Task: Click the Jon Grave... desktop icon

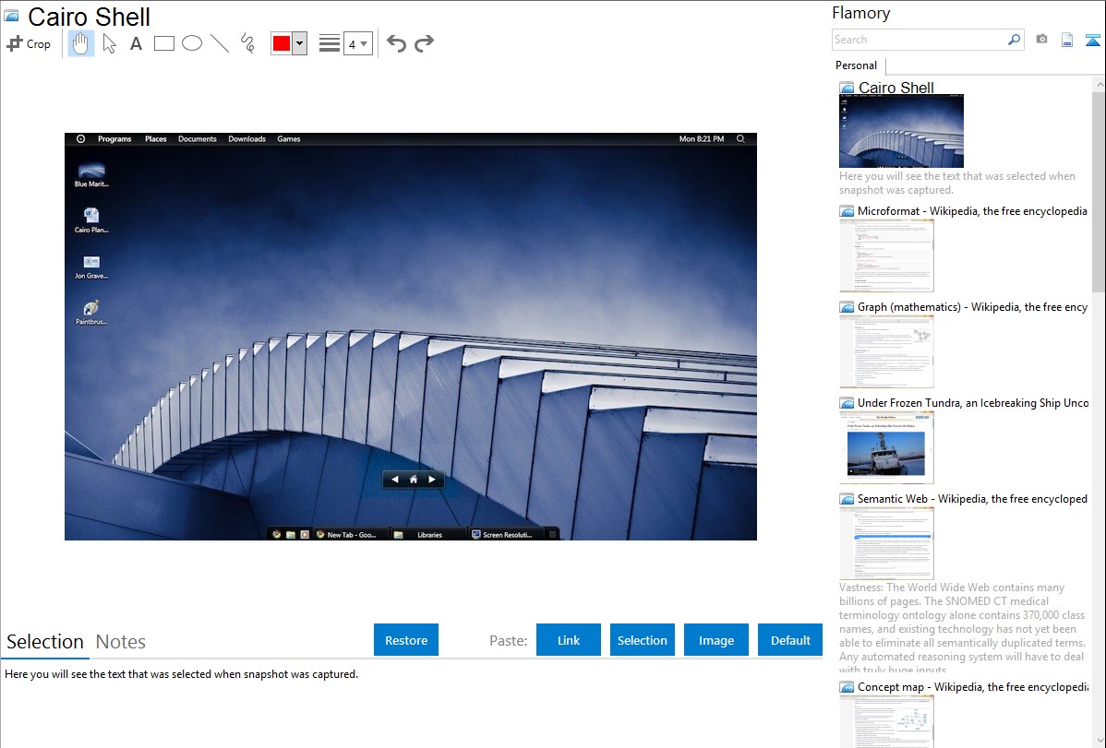Action: click(91, 267)
